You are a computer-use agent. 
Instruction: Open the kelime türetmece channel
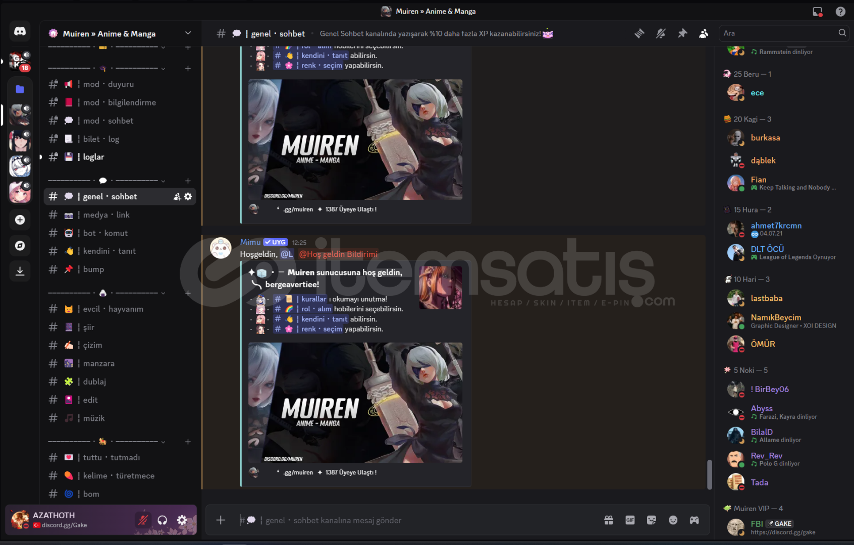tap(120, 476)
